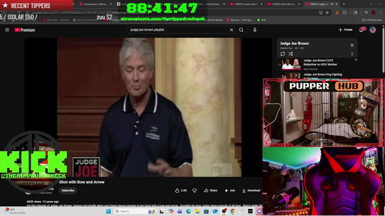
Task: Open the (342) Intro - YouTube bookmark
Action: (x=56, y=20)
